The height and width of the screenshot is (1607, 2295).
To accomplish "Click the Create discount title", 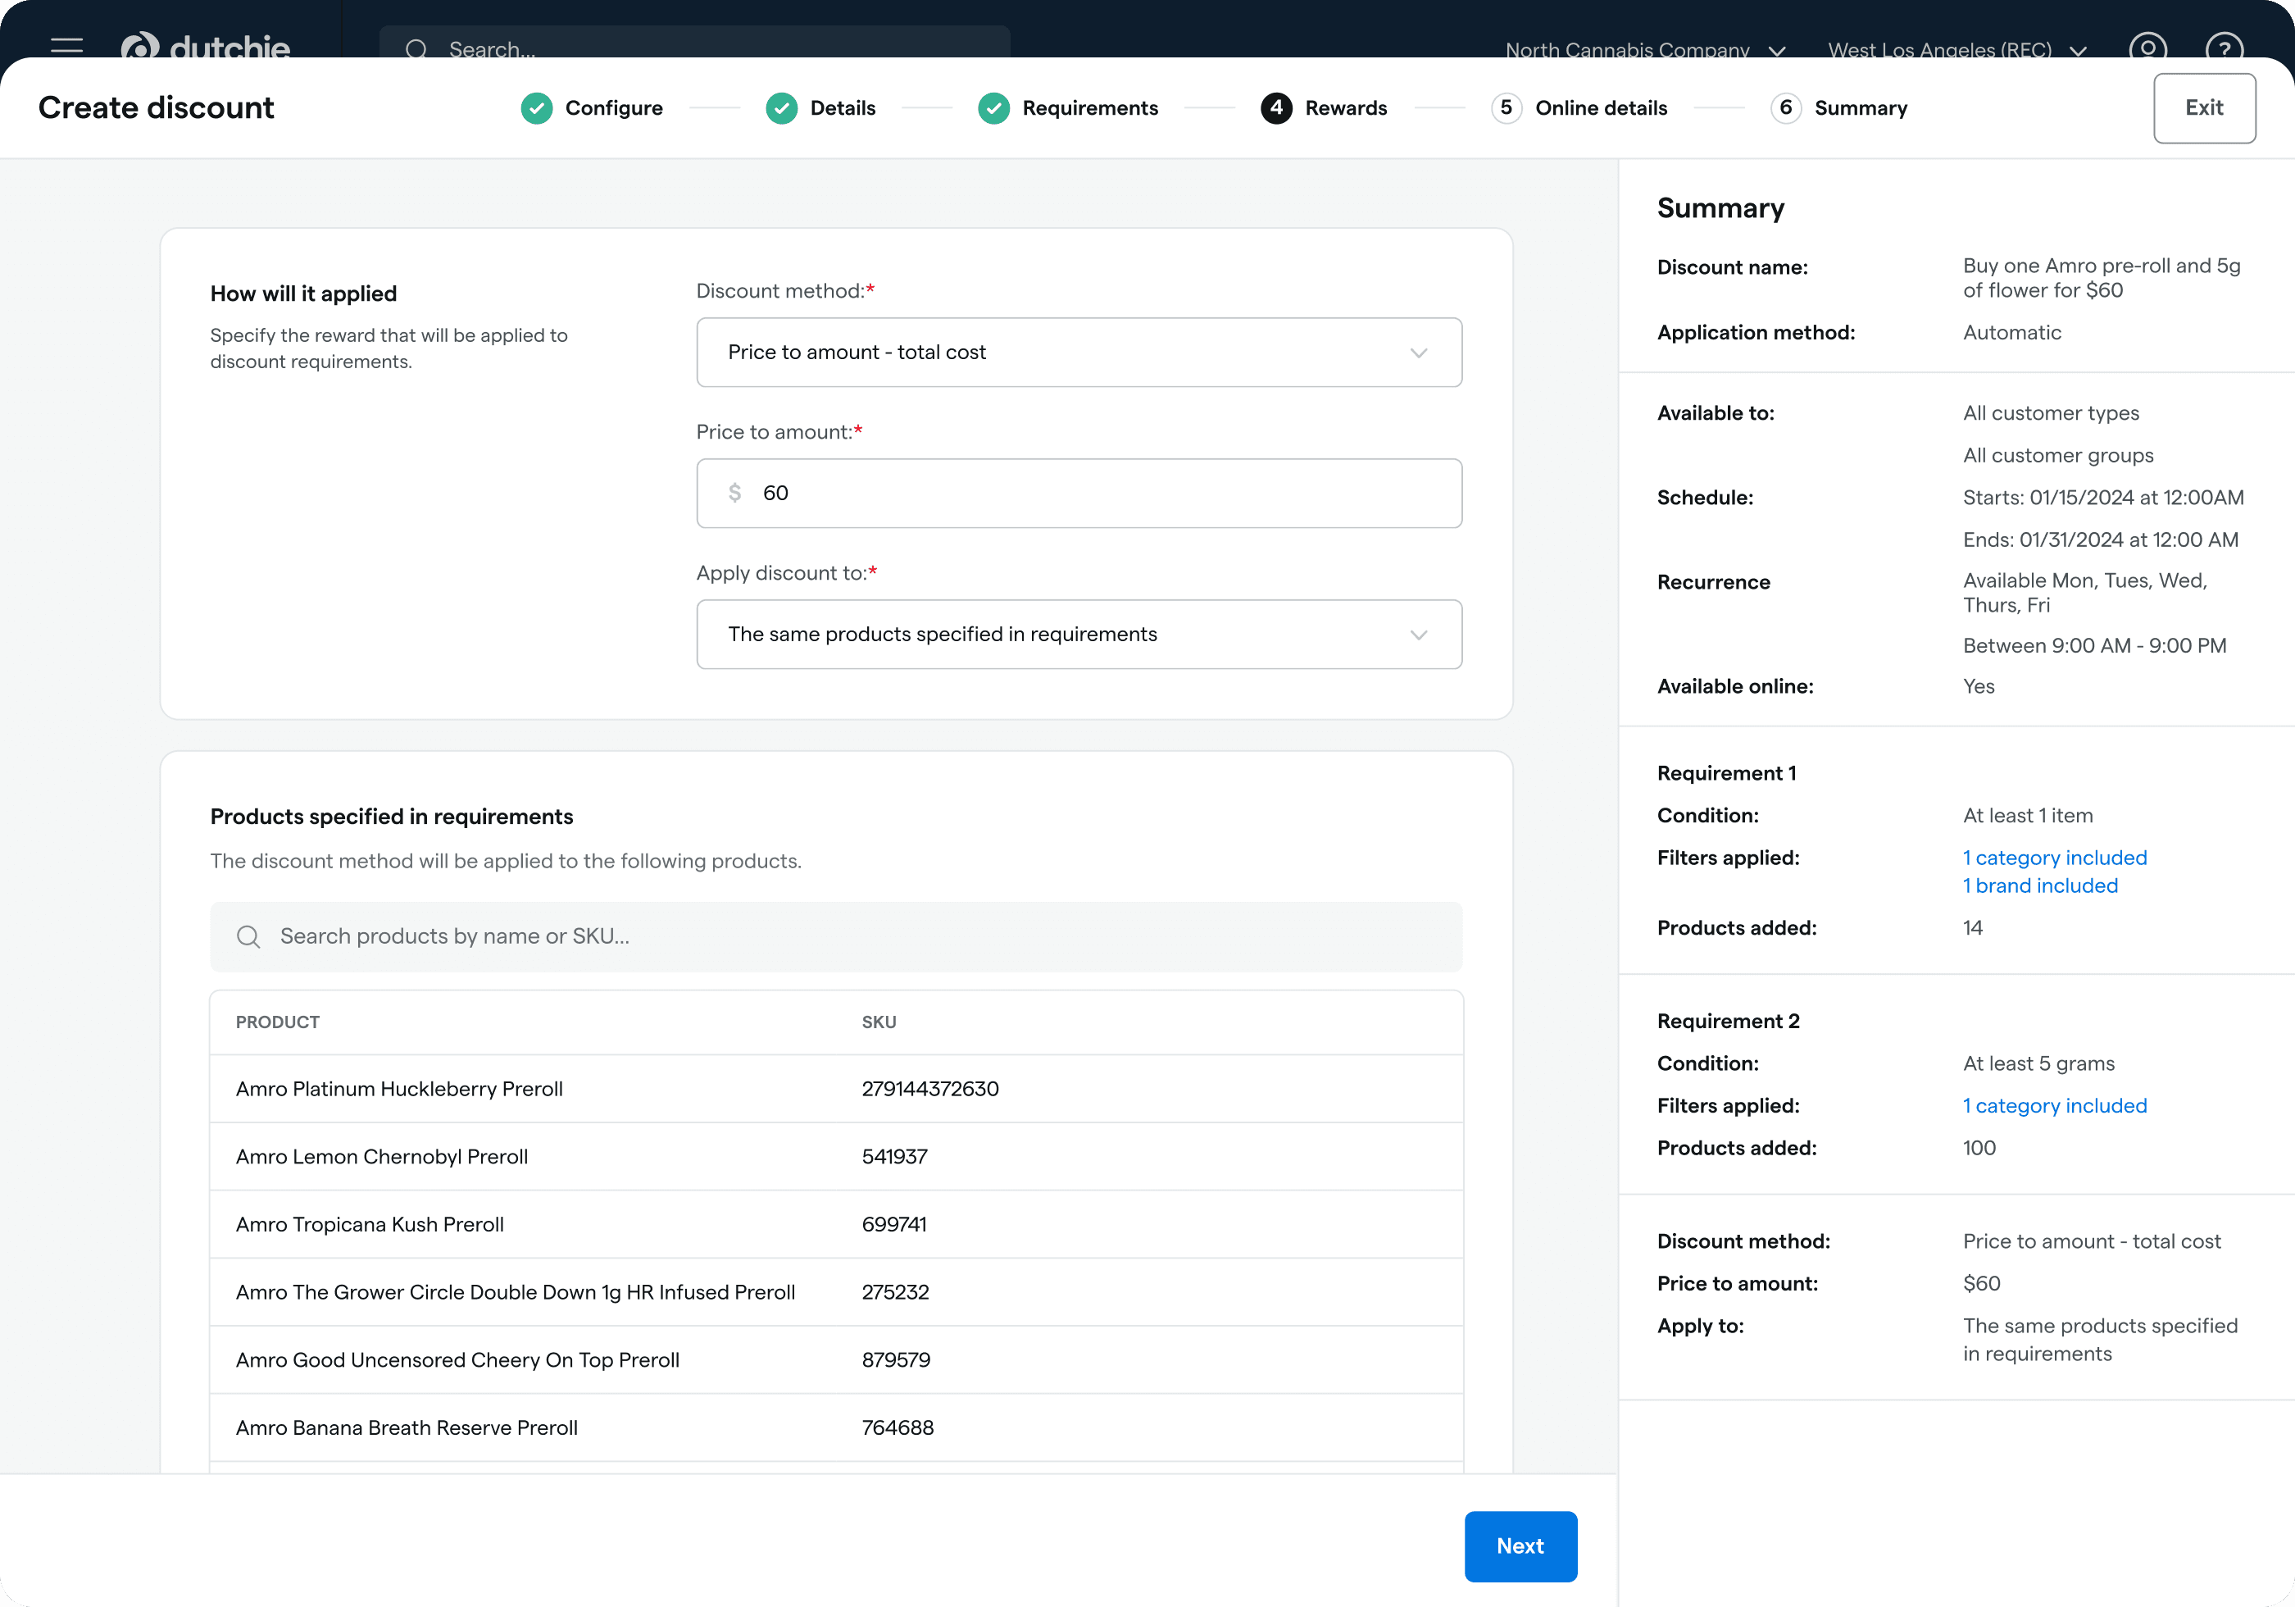I will tap(156, 108).
